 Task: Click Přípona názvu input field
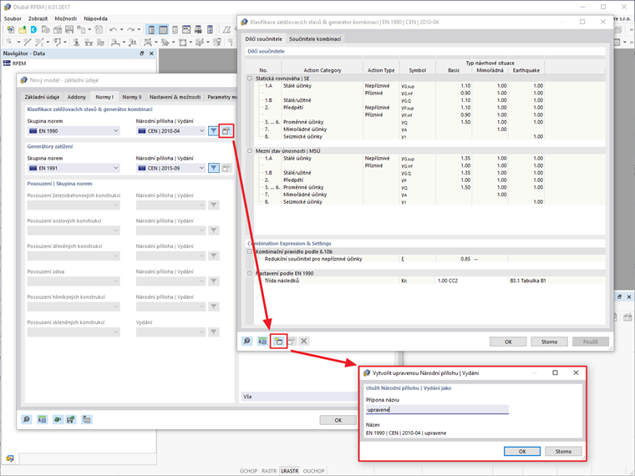point(437,410)
